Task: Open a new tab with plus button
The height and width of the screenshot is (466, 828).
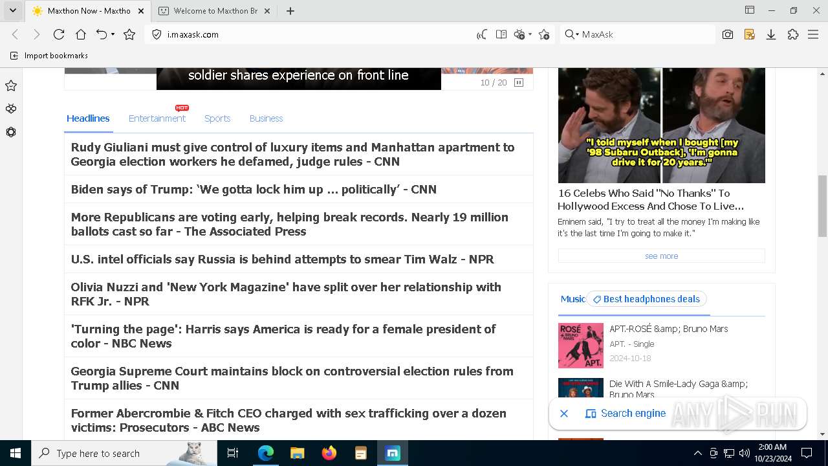Action: coord(290,10)
